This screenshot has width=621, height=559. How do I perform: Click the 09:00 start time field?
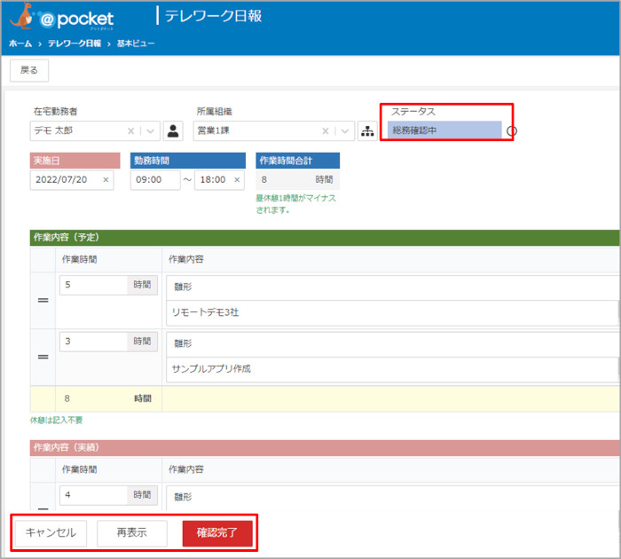[155, 180]
